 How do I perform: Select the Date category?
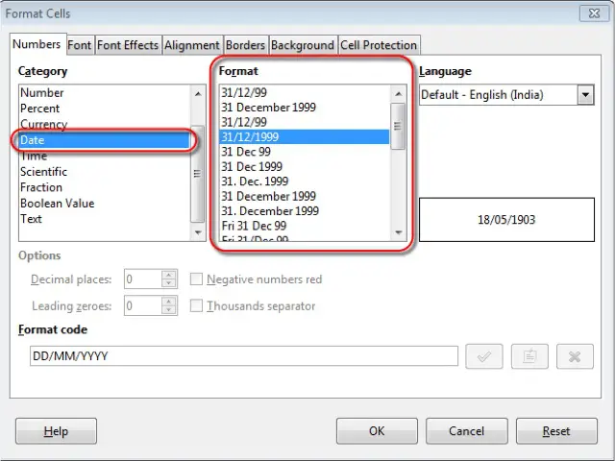click(105, 140)
